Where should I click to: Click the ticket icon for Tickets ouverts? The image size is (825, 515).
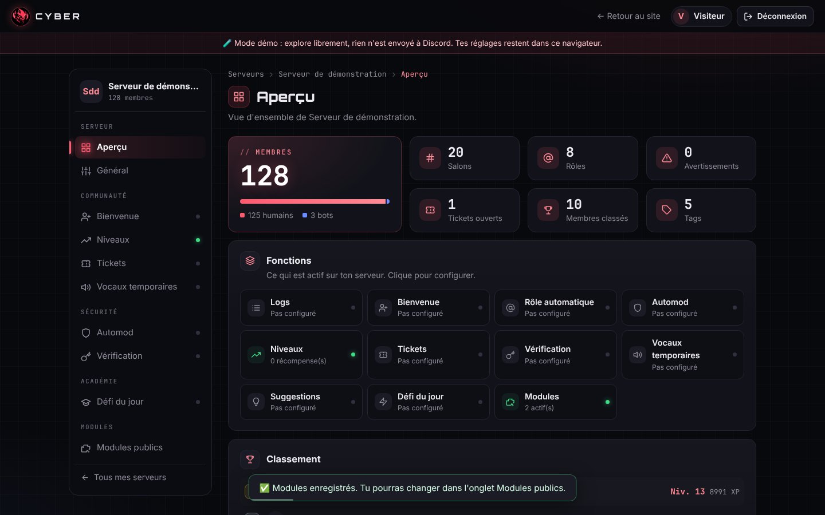430,210
